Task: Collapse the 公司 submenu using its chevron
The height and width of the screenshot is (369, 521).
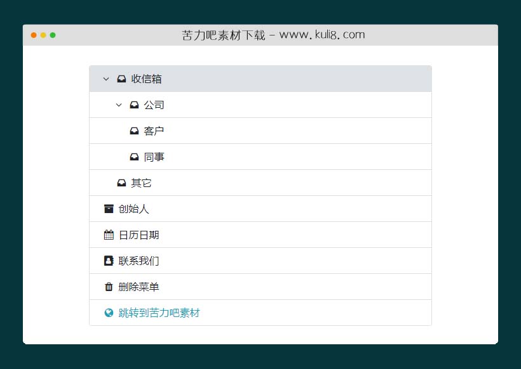Action: click(118, 105)
